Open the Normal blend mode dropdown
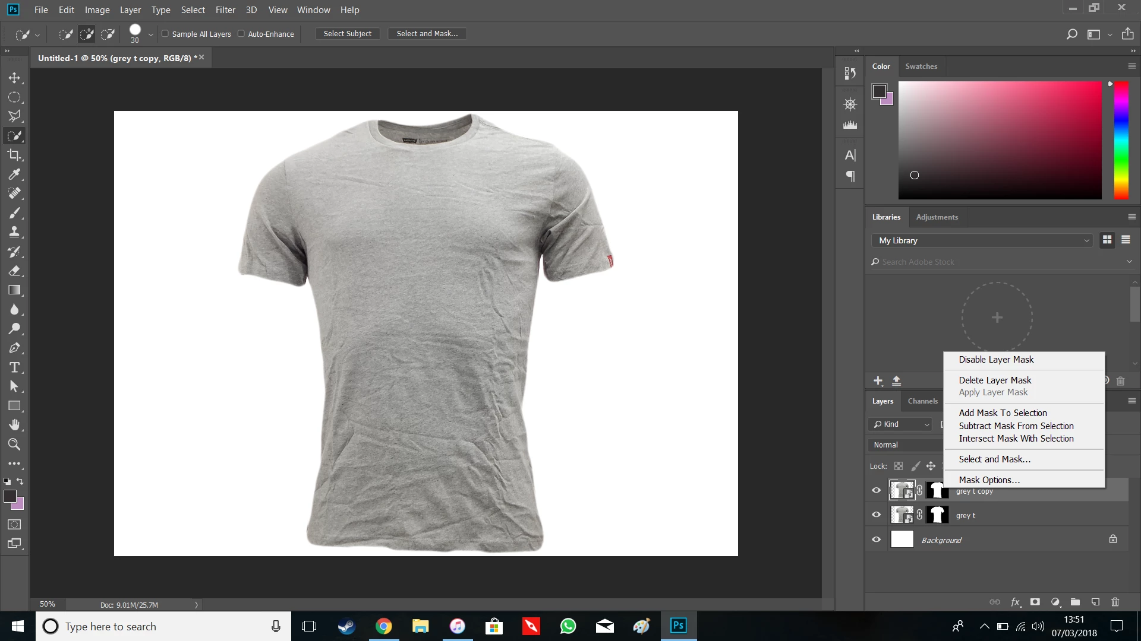The height and width of the screenshot is (641, 1141). point(904,445)
